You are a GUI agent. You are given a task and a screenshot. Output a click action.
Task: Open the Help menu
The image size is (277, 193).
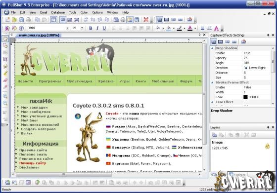pyautogui.click(x=126, y=12)
